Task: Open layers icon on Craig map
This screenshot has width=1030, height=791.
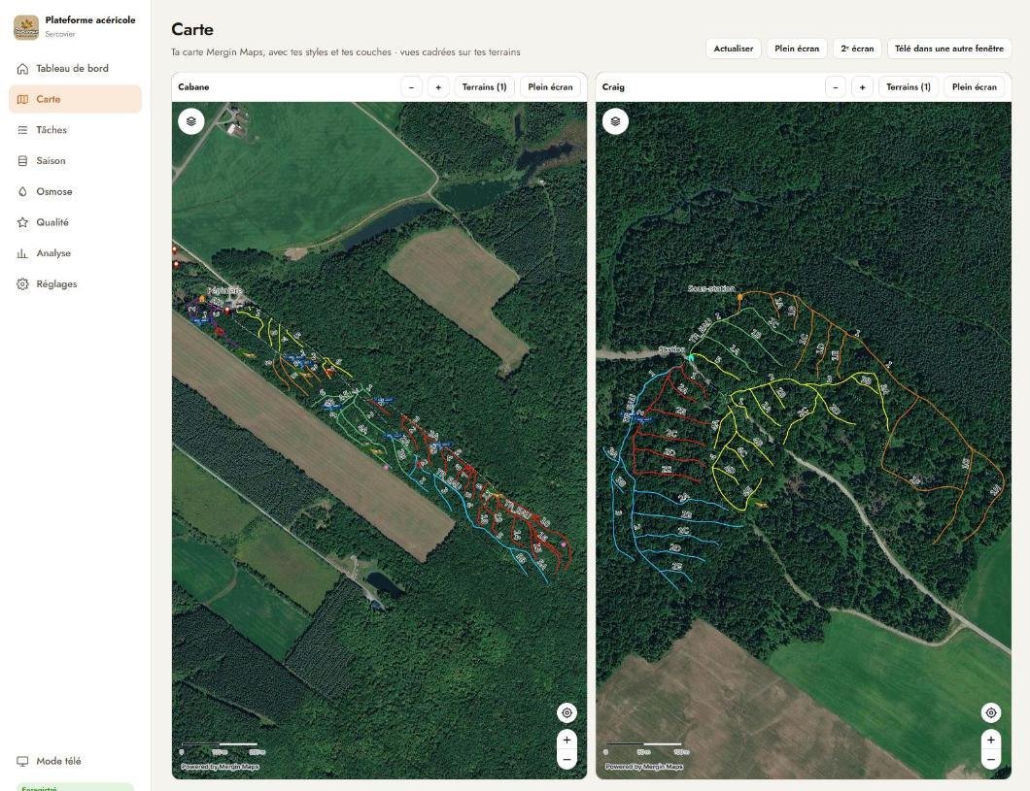Action: (615, 121)
